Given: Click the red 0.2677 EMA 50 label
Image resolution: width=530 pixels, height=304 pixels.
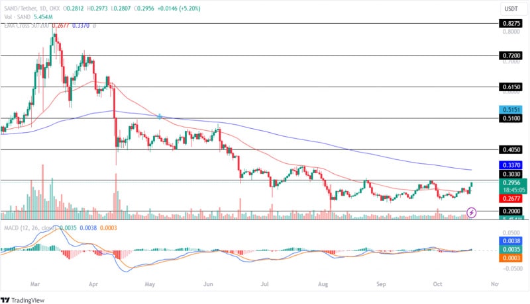Looking at the screenshot, I should [510, 198].
